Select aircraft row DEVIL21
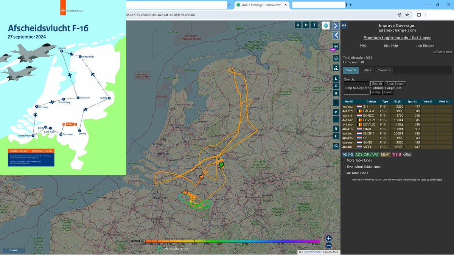The height and width of the screenshot is (255, 454). (397, 120)
